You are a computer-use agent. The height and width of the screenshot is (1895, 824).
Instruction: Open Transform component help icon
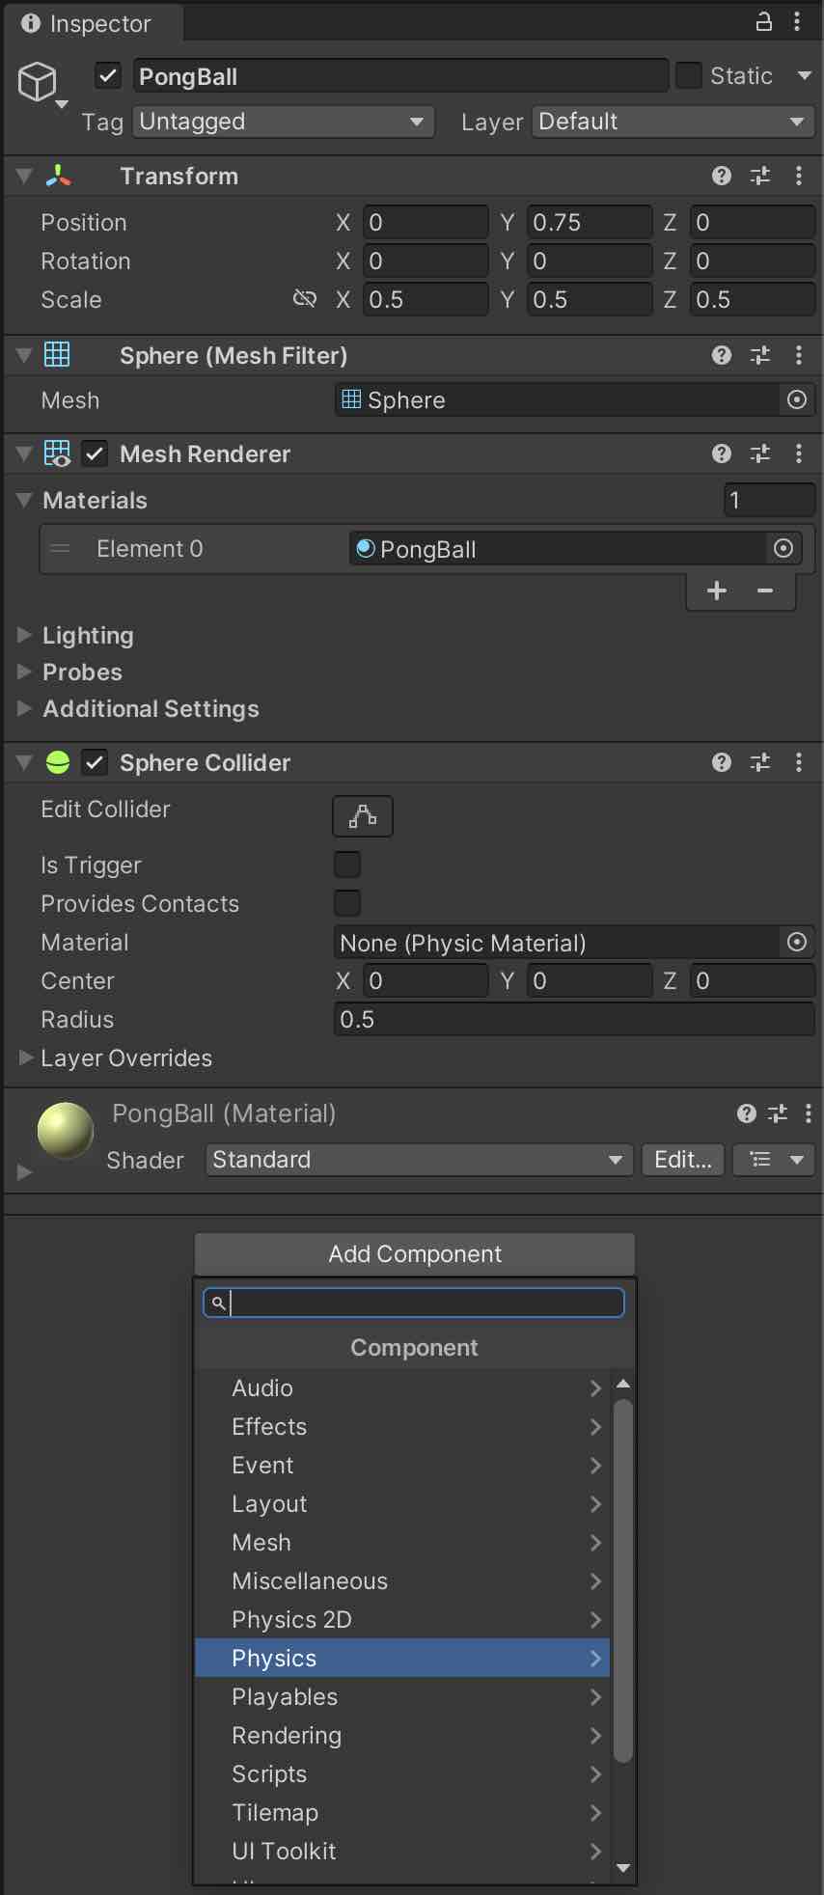pos(721,176)
